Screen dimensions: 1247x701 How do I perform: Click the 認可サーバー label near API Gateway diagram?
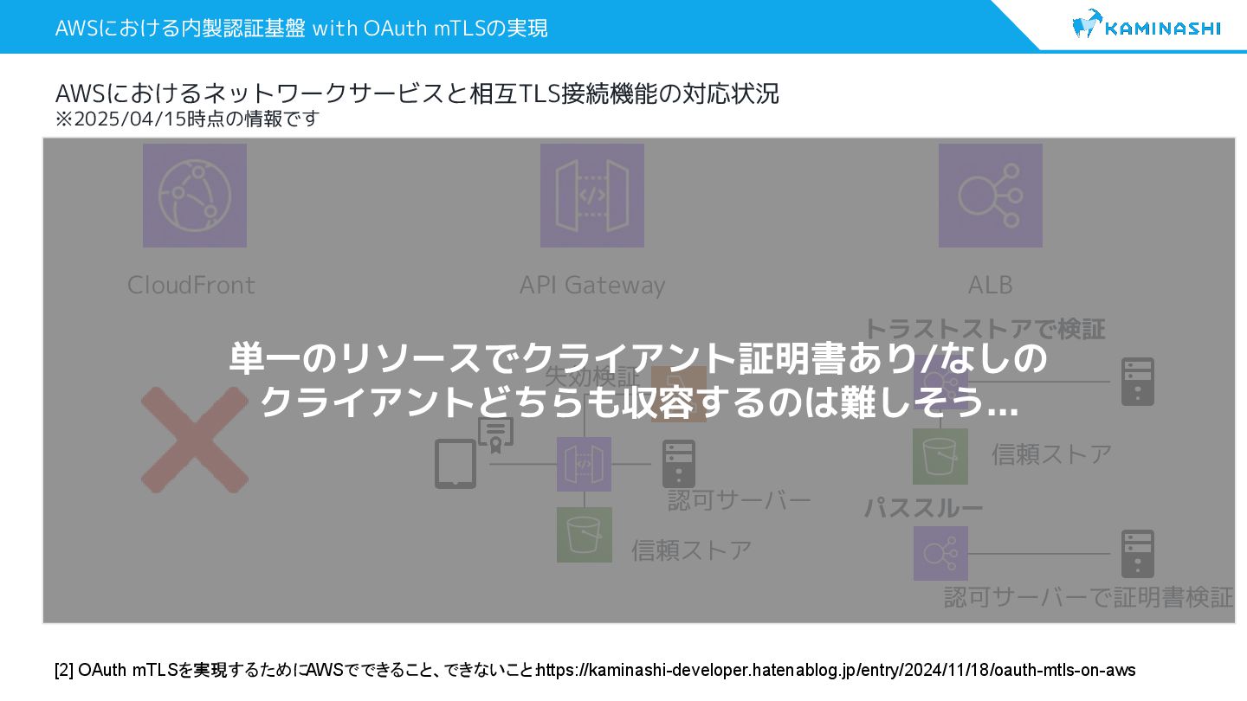(x=740, y=499)
